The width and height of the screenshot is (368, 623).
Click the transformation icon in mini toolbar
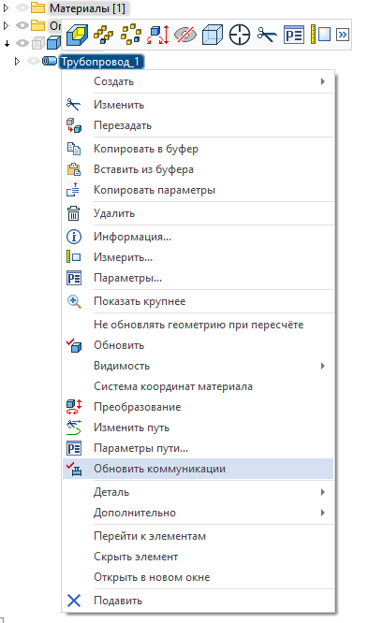click(x=158, y=35)
